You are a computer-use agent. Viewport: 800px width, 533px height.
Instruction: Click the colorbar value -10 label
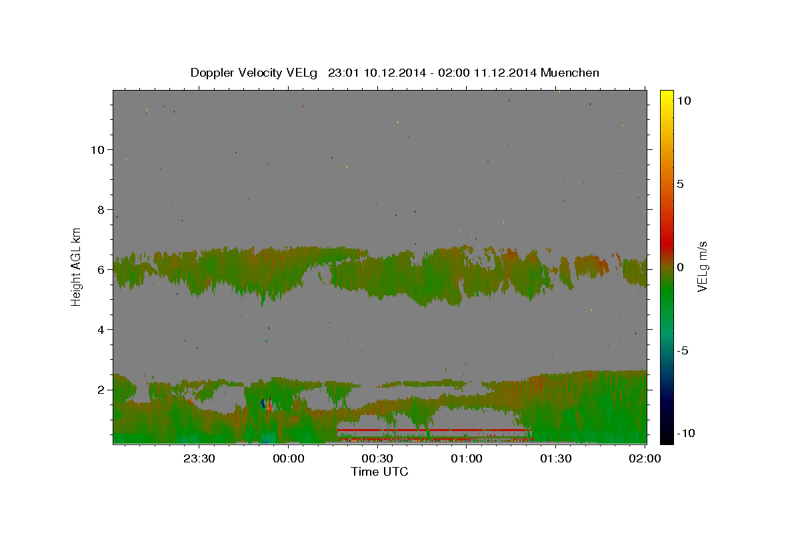(686, 433)
